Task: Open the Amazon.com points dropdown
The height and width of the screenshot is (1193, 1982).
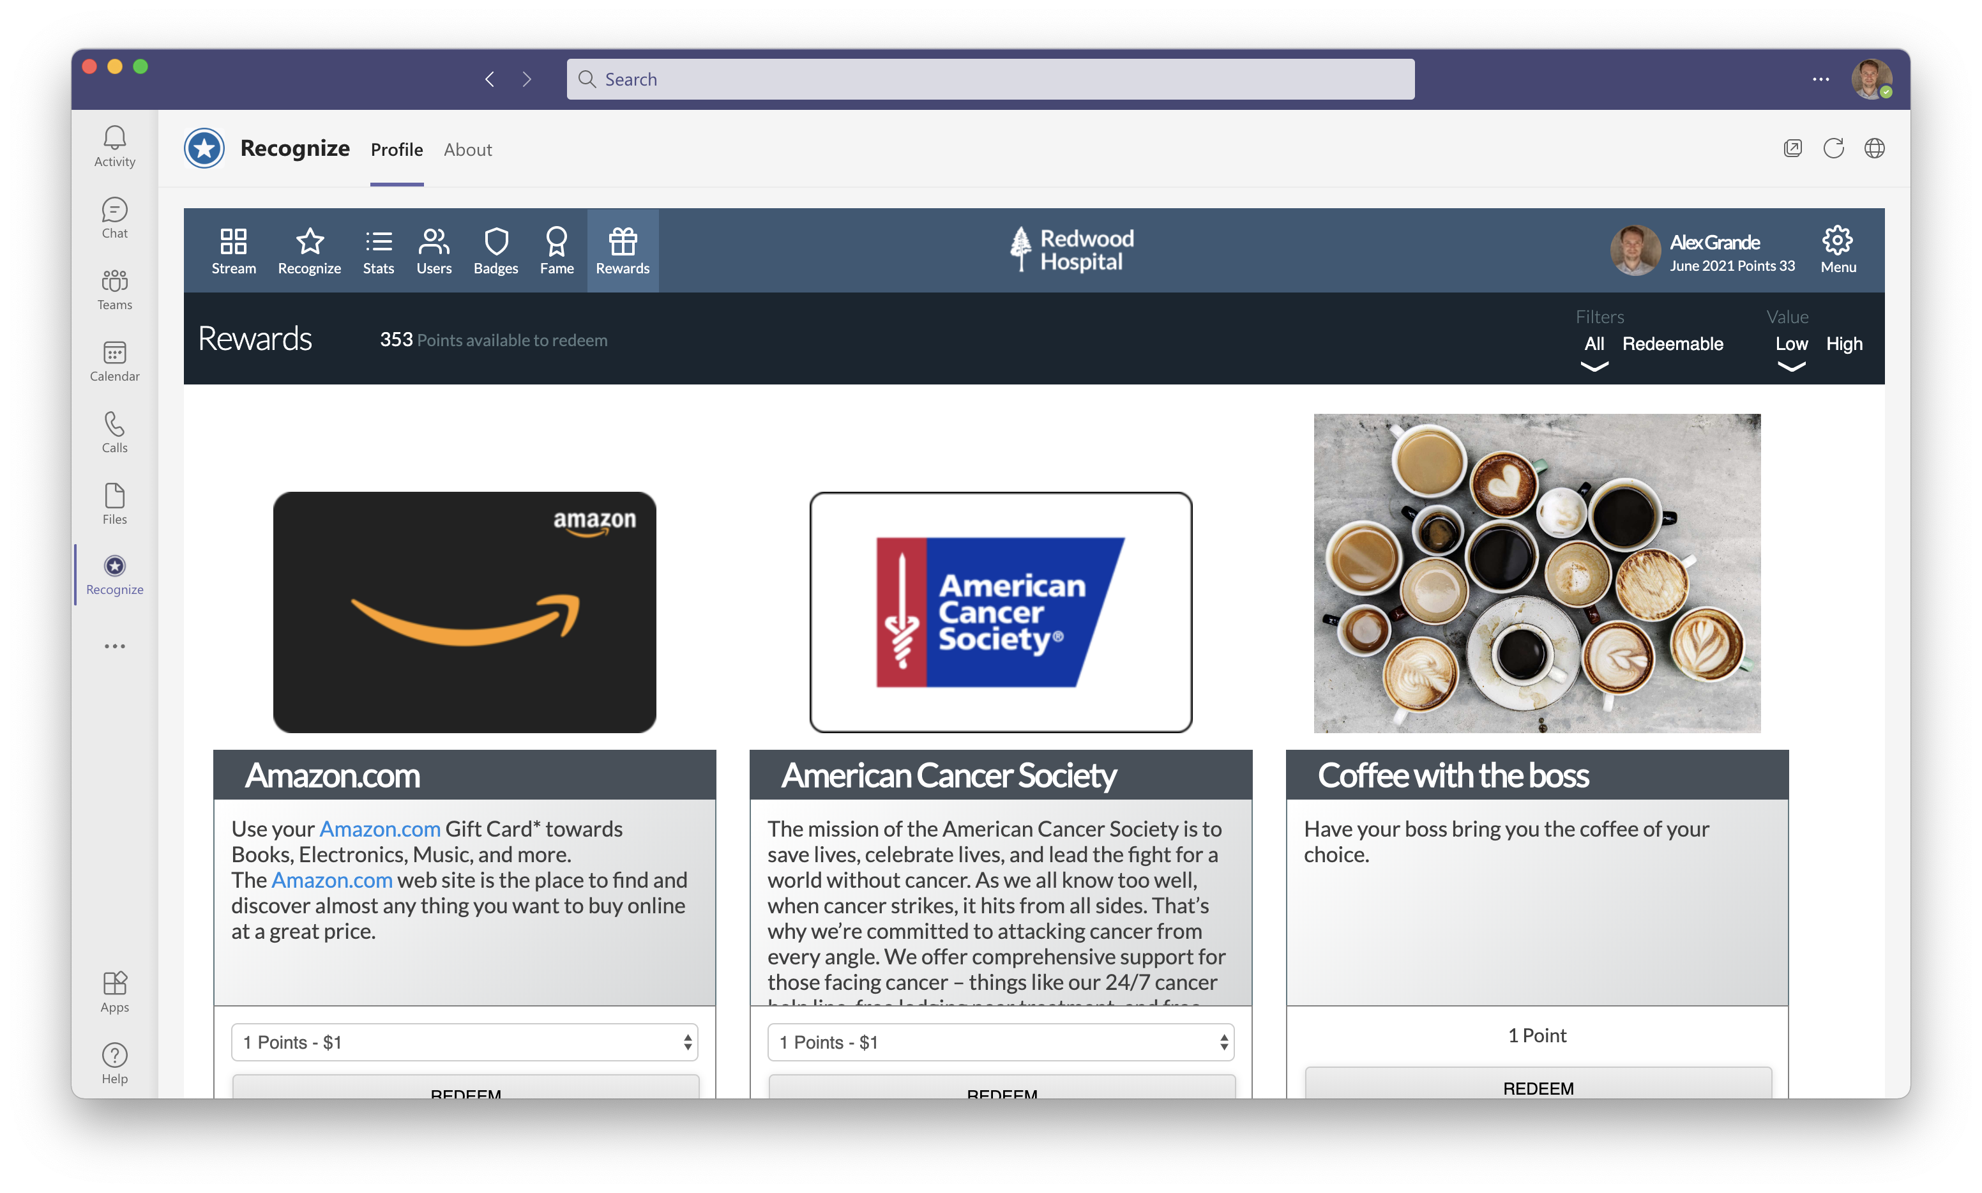Action: tap(465, 1043)
